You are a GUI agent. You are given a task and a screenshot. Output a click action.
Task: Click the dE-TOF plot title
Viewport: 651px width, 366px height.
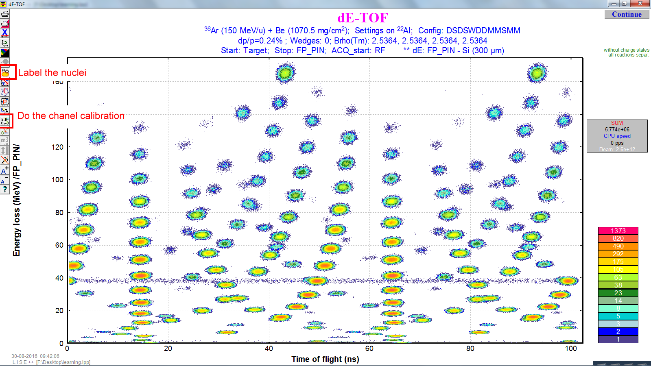tap(363, 18)
